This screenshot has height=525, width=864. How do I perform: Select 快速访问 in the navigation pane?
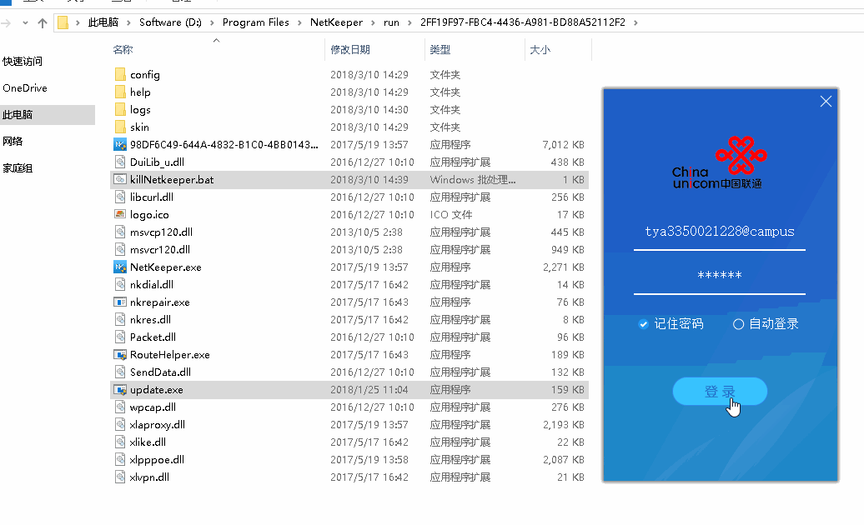[x=22, y=61]
